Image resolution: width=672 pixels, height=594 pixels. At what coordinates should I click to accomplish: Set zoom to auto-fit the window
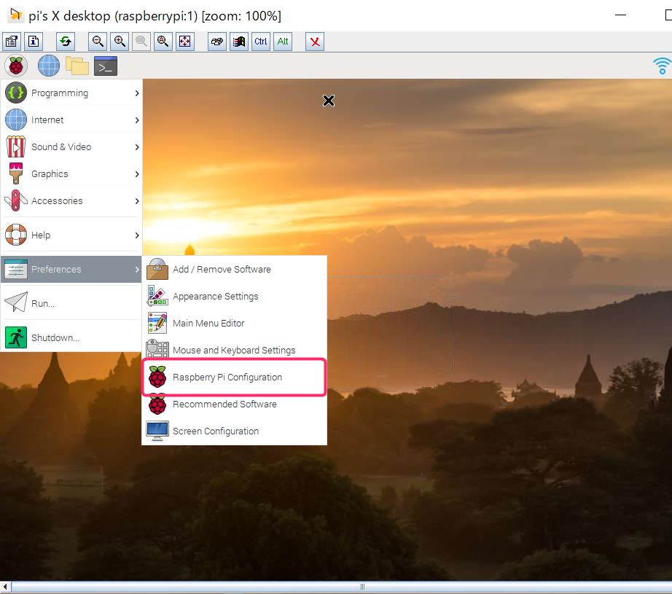tap(163, 42)
